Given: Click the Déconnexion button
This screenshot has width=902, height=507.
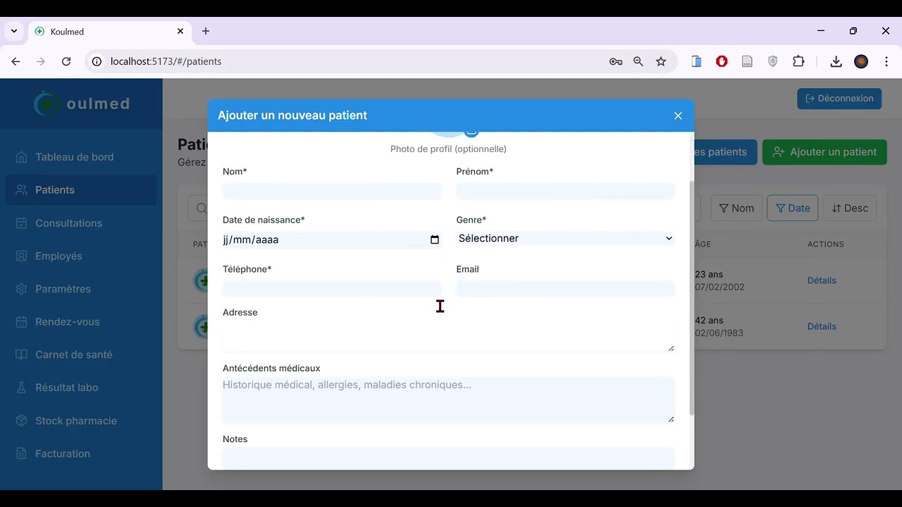Looking at the screenshot, I should coord(839,99).
